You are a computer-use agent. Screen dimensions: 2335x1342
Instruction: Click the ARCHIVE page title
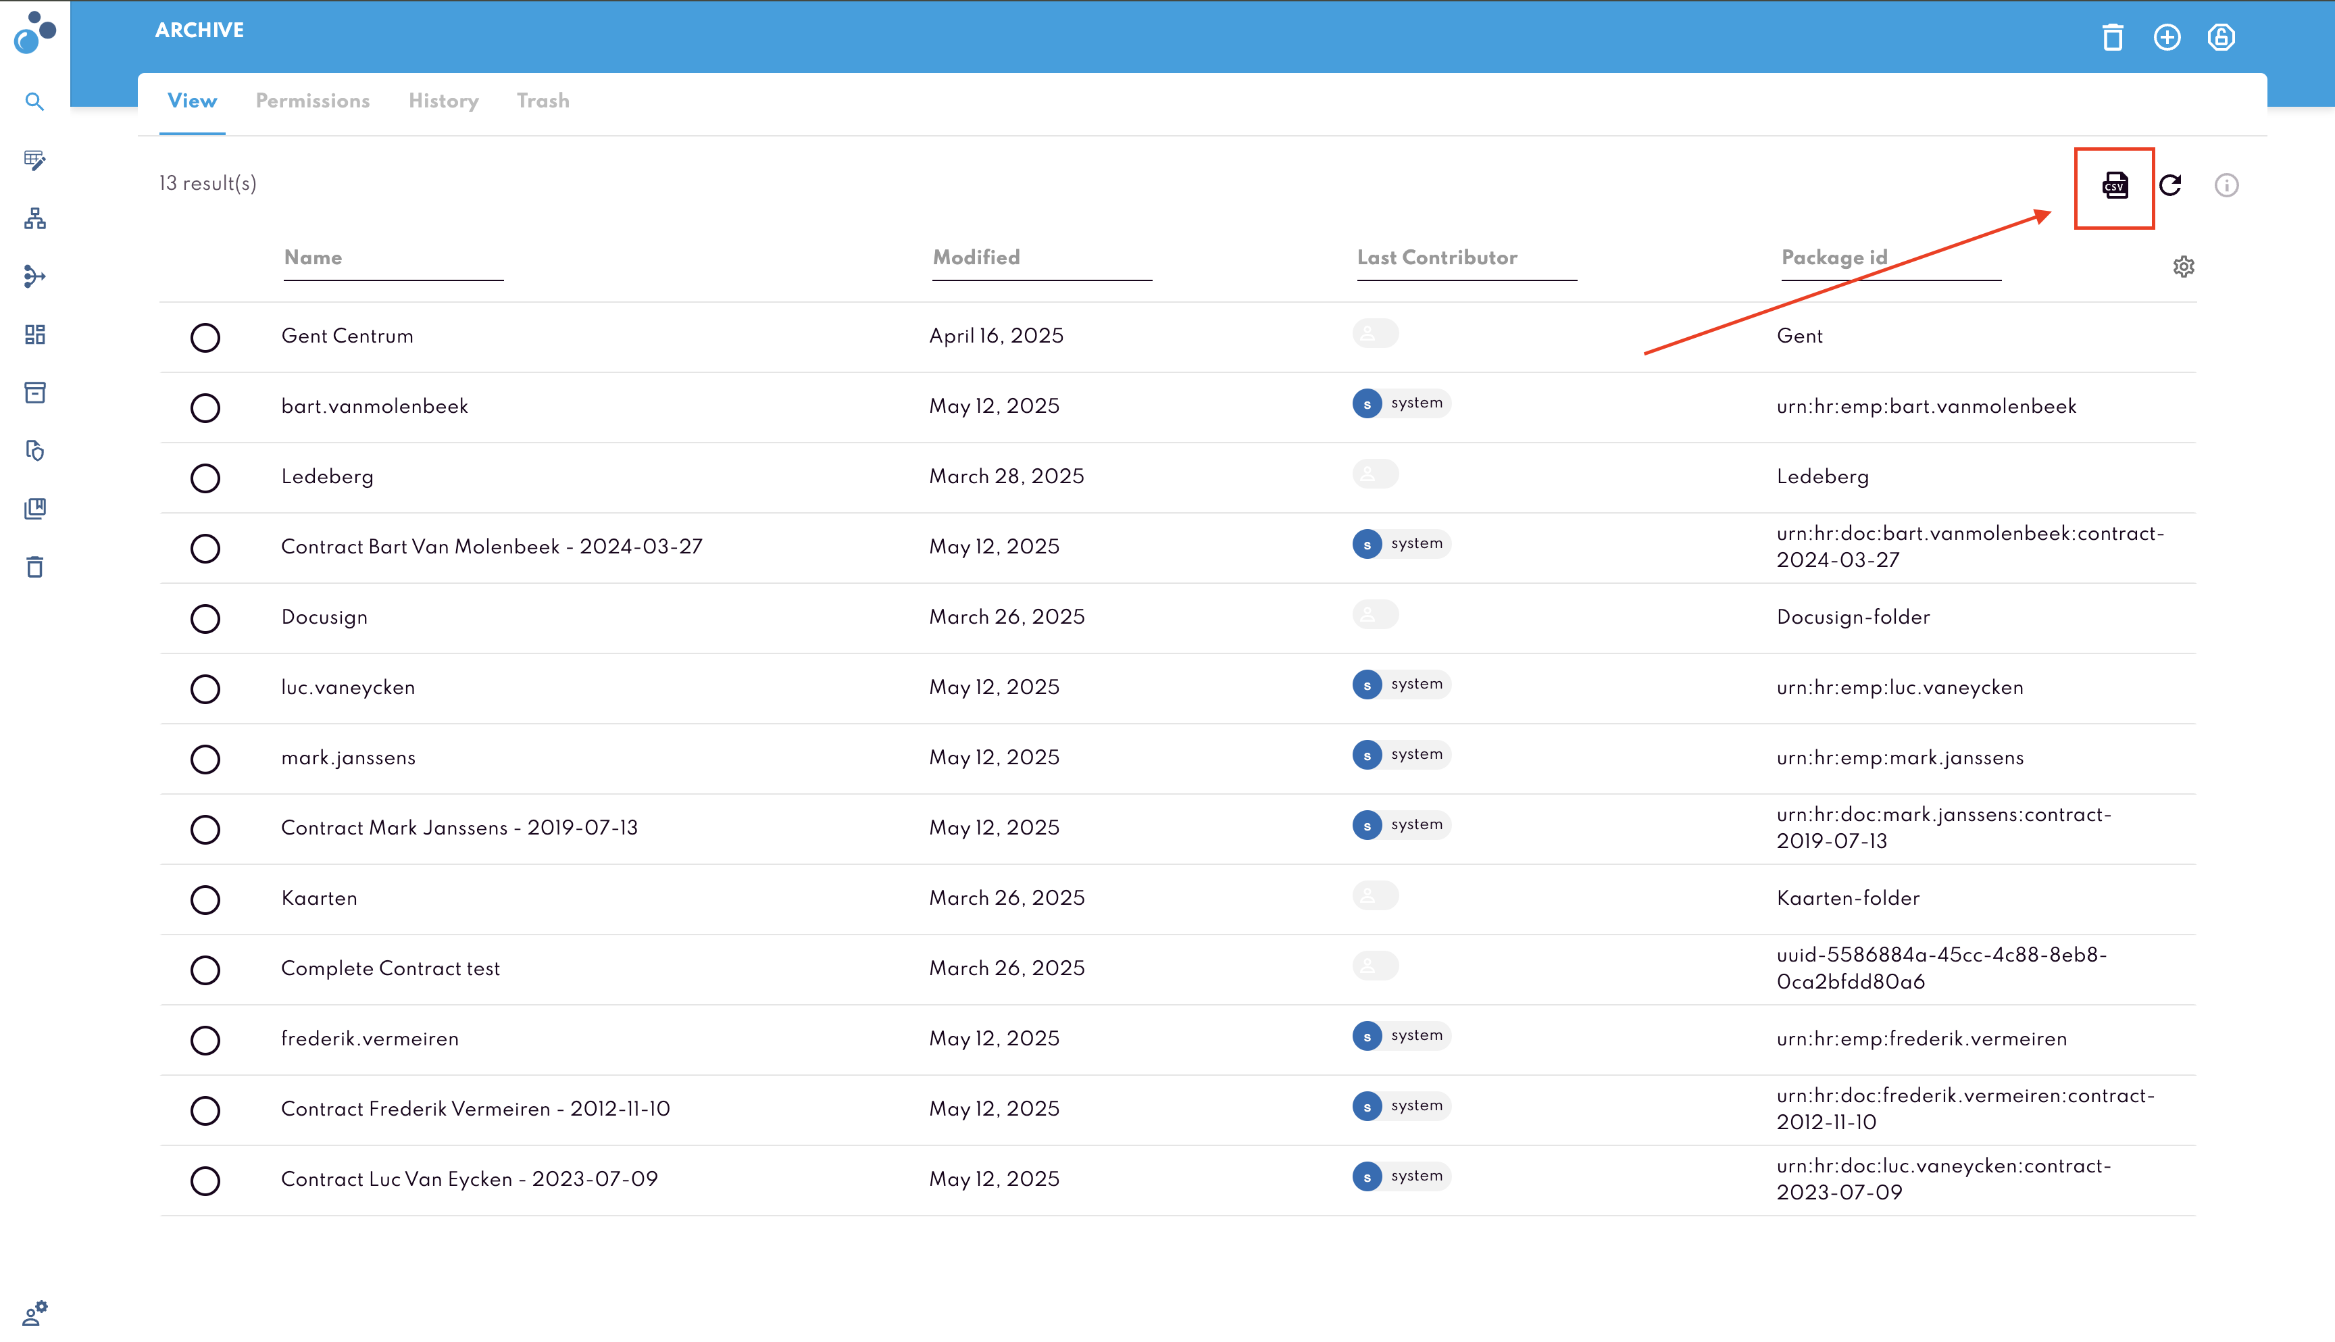tap(199, 30)
